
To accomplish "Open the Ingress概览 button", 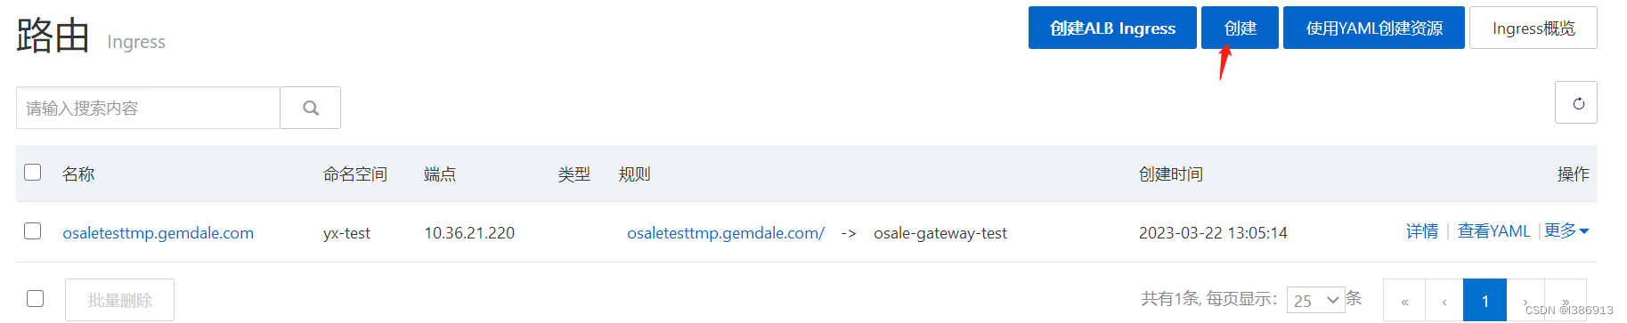I will (1533, 28).
